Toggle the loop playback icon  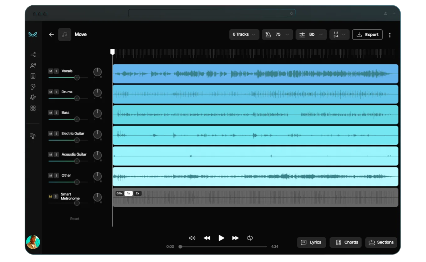click(x=250, y=238)
